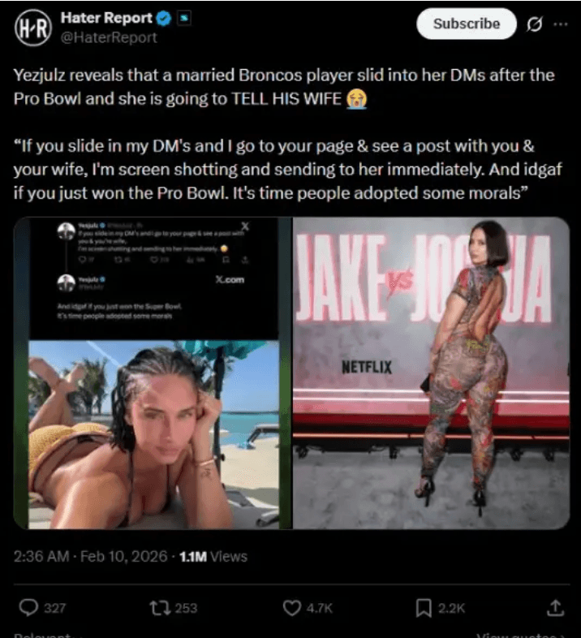Viewport: 581px width, 638px height.
Task: Open the three-dot more options menu
Action: (561, 24)
